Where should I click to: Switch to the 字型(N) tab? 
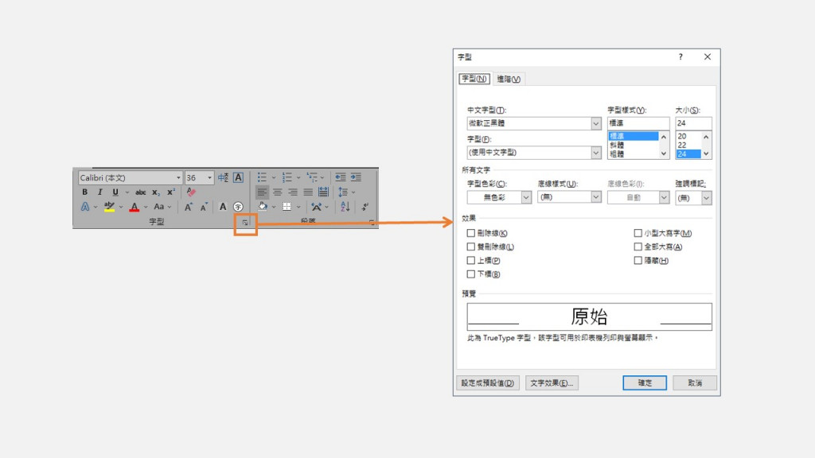474,79
